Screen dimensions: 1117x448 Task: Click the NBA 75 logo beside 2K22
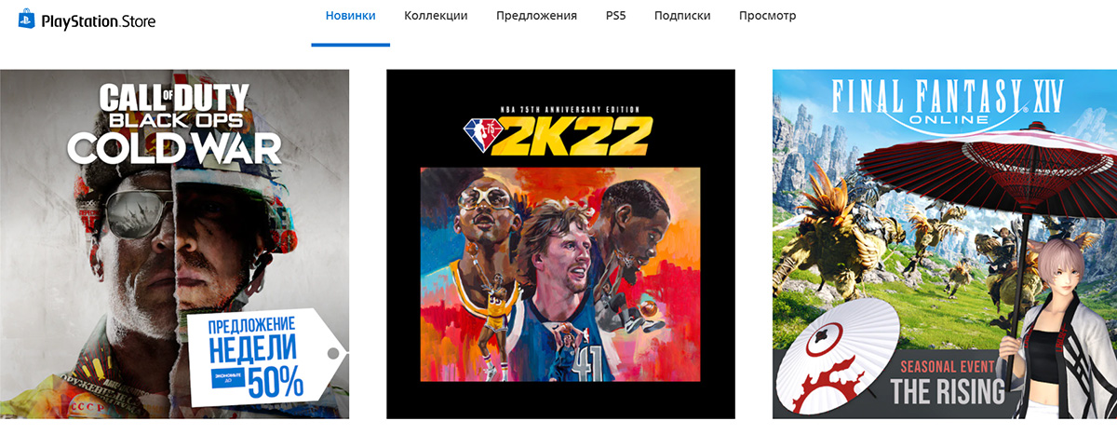[x=478, y=132]
